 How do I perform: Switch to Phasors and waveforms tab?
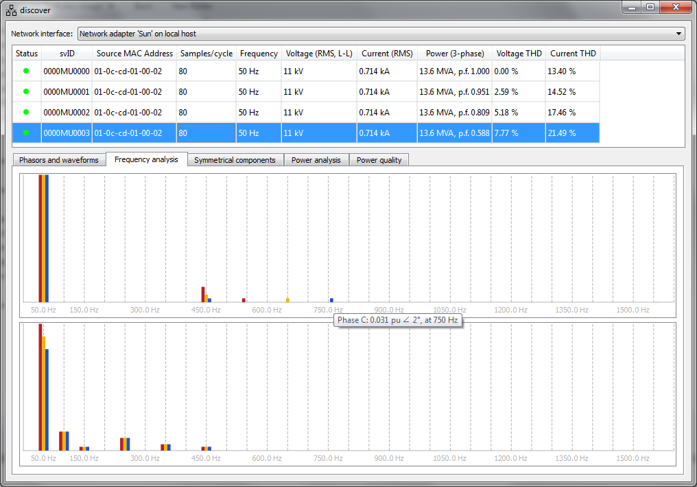59,160
